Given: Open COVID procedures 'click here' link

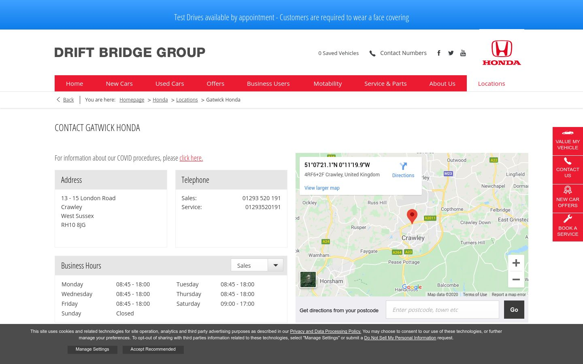Looking at the screenshot, I should pyautogui.click(x=191, y=158).
